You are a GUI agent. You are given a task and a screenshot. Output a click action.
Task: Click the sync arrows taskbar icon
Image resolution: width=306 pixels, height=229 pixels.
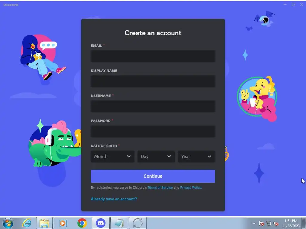(138, 223)
